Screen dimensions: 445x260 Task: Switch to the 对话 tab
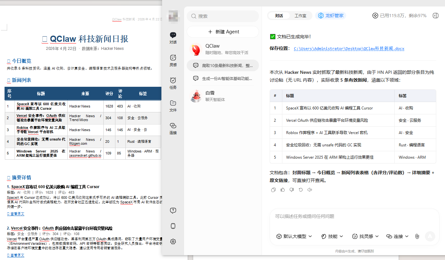[x=279, y=16]
